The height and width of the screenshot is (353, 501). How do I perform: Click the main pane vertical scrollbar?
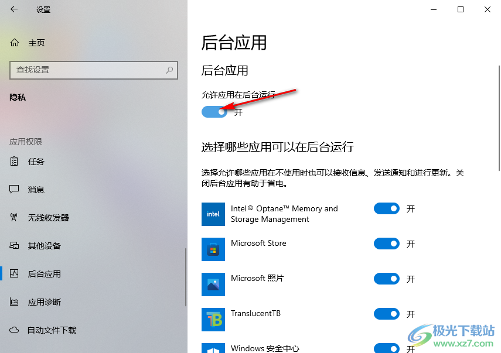click(499, 118)
